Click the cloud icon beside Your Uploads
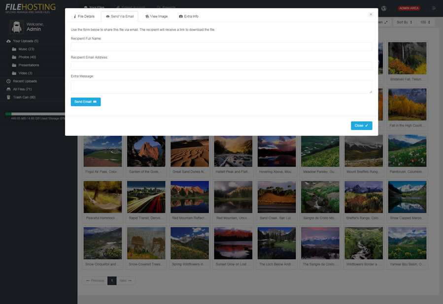Screen dimensions: 443x304 point(8,41)
